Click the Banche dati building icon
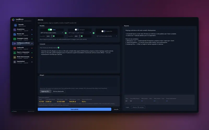 tap(15, 35)
